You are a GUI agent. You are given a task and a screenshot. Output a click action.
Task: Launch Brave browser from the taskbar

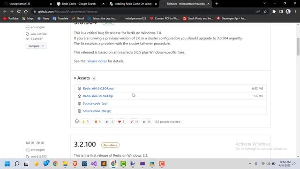tap(75, 164)
